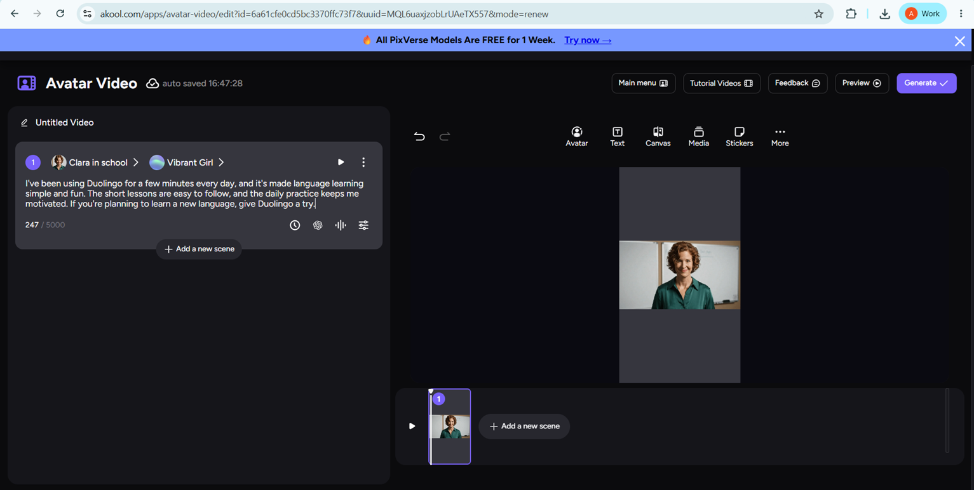Add a new scene from the timeline
Image resolution: width=974 pixels, height=490 pixels.
click(x=524, y=427)
